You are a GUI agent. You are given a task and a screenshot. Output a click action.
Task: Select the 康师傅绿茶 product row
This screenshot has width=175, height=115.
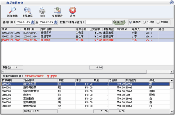[x=85, y=88]
